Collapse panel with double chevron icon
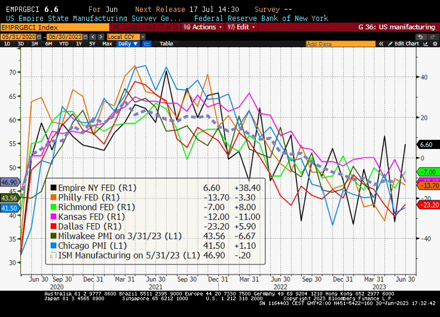Screen dimensions: 440x317 click(x=381, y=44)
